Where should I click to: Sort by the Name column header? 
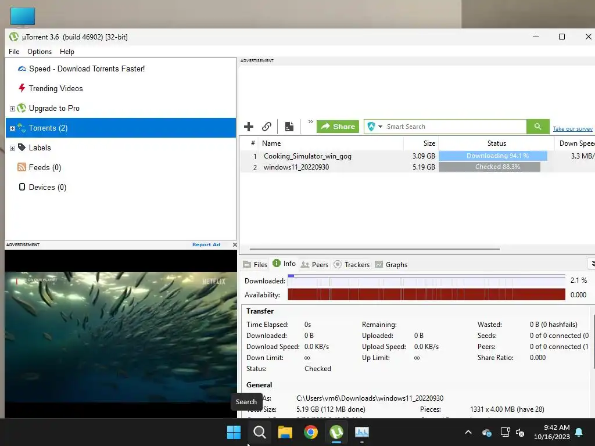(330, 143)
